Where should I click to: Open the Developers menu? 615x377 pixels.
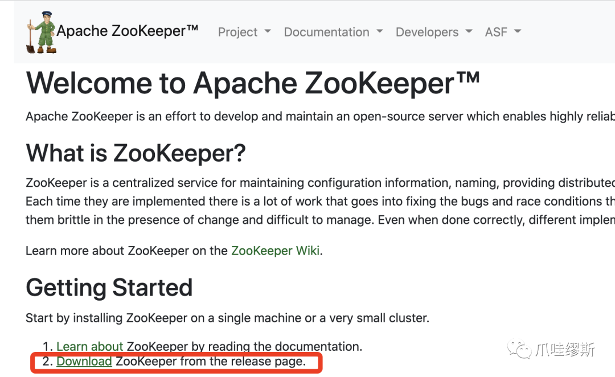pyautogui.click(x=427, y=32)
